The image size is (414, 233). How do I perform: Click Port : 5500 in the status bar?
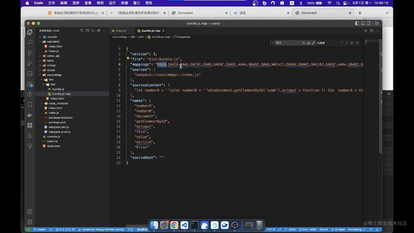[x=307, y=229]
